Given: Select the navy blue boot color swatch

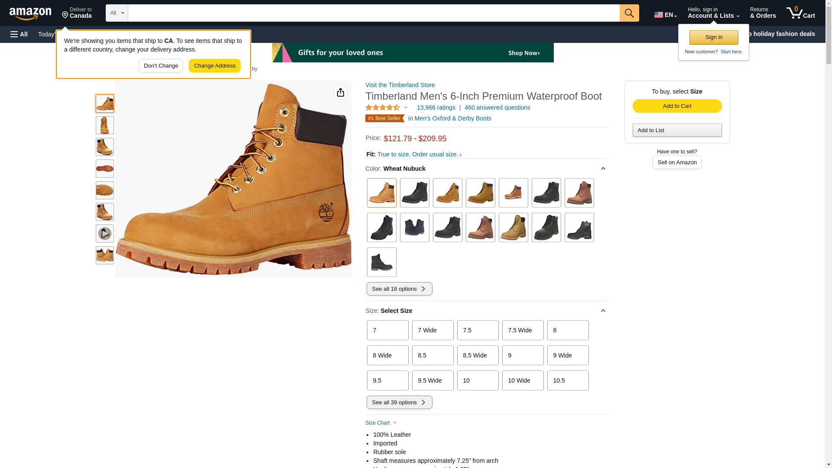Looking at the screenshot, I should [414, 227].
